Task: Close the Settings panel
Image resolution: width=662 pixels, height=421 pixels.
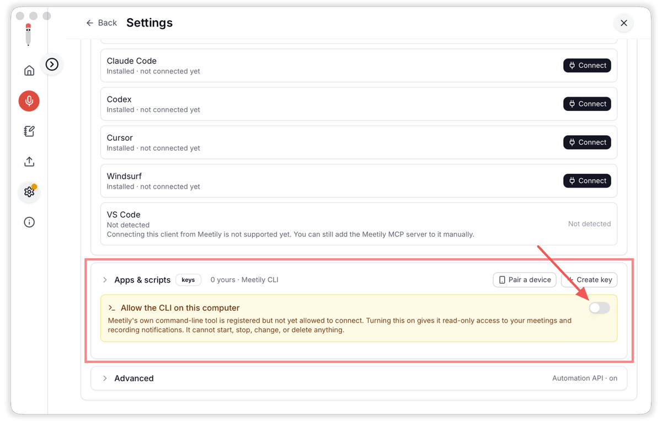Action: tap(624, 23)
